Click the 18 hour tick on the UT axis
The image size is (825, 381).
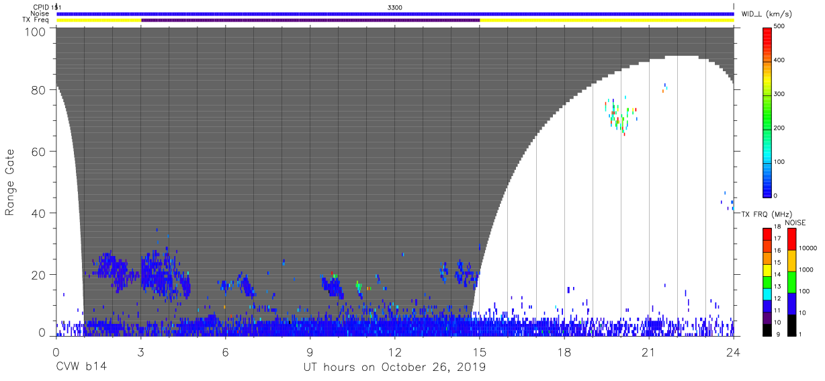click(564, 351)
